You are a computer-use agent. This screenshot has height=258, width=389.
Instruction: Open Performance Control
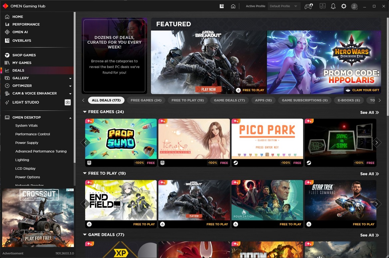tap(33, 134)
